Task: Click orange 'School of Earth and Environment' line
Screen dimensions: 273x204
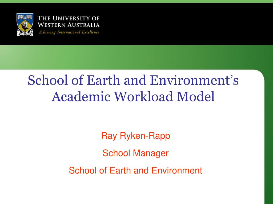Action: click(x=135, y=170)
